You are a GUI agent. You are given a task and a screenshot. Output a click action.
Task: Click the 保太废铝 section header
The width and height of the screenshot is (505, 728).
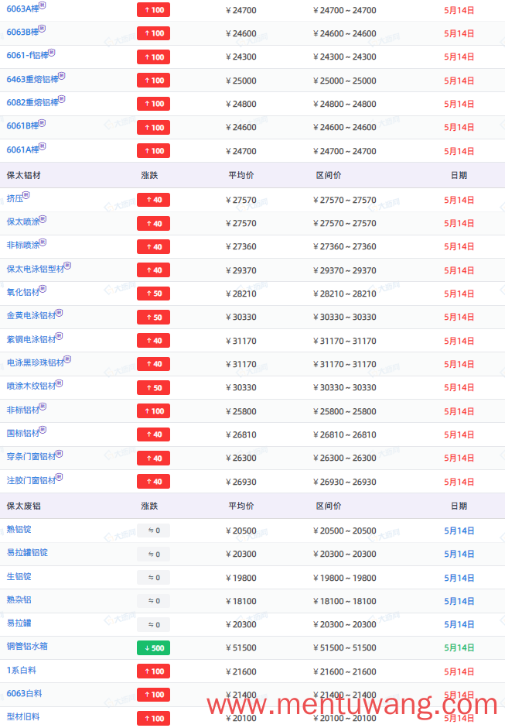[x=24, y=506]
